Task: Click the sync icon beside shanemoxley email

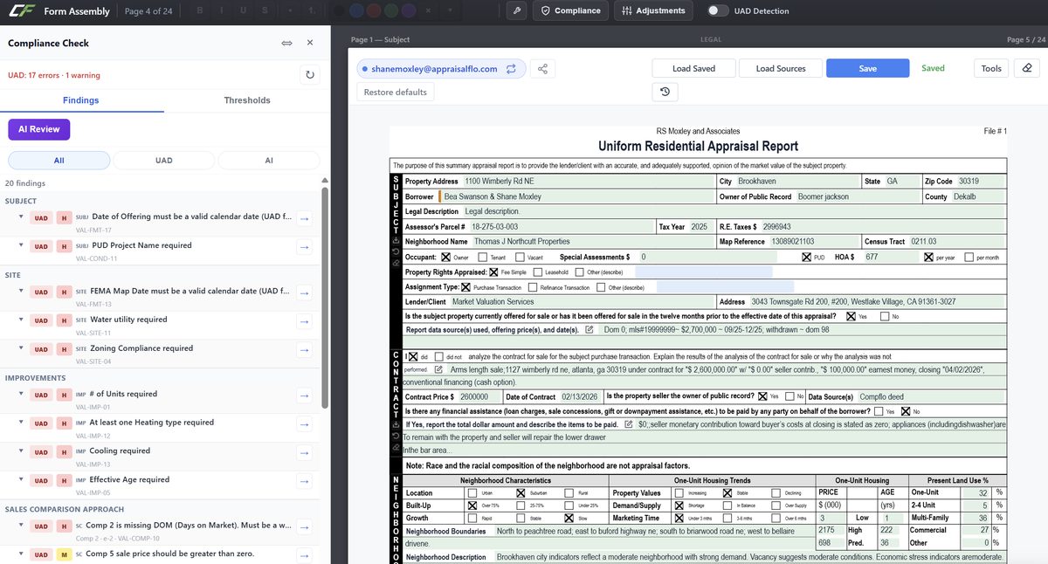Action: tap(511, 68)
